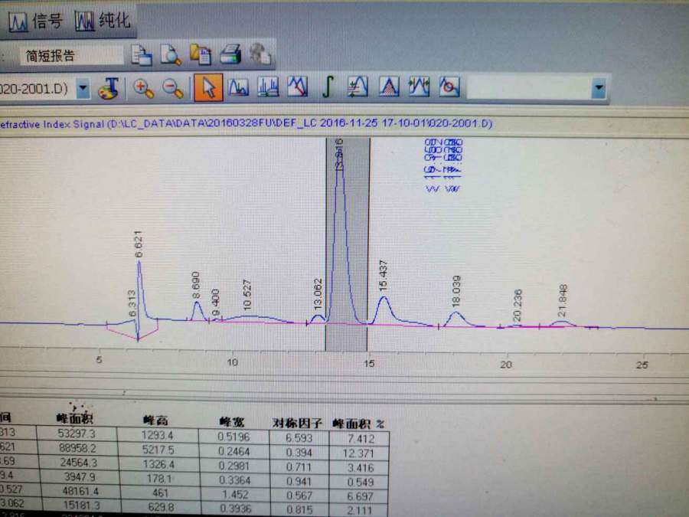The width and height of the screenshot is (689, 517).
Task: Click the 15.437 peak label
Action: tap(384, 276)
